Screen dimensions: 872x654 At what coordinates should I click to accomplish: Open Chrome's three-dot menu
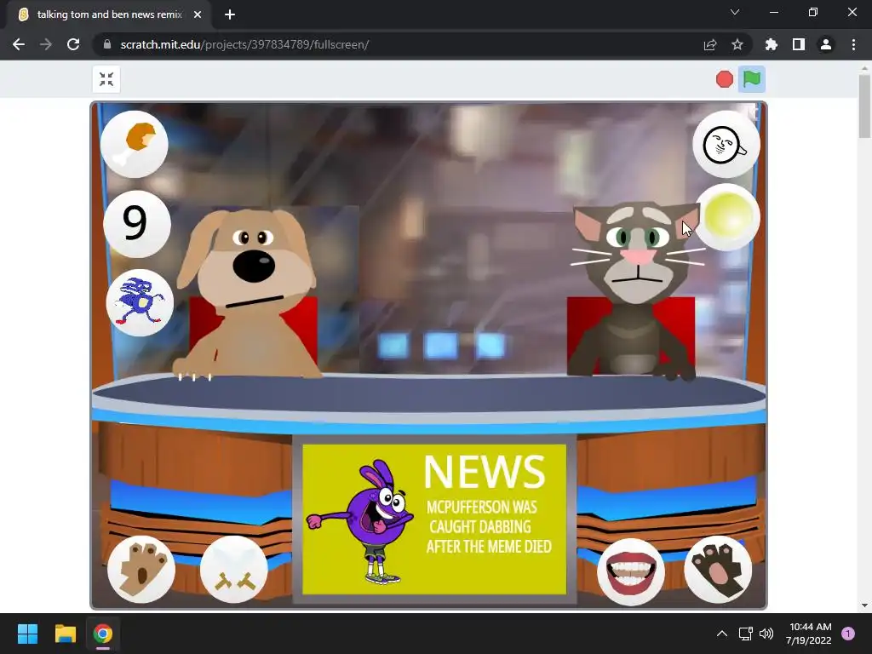(853, 44)
